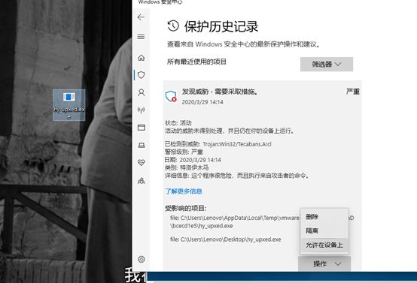Open the hamburger navigation menu
Image resolution: width=417 pixels, height=283 pixels.
141,37
